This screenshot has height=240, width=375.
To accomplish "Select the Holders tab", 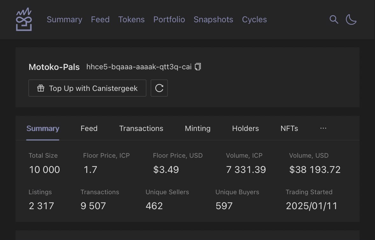I will click(x=245, y=128).
